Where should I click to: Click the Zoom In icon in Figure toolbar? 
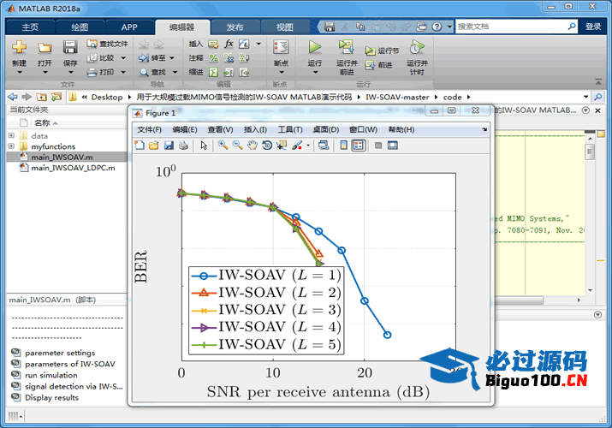click(x=223, y=146)
